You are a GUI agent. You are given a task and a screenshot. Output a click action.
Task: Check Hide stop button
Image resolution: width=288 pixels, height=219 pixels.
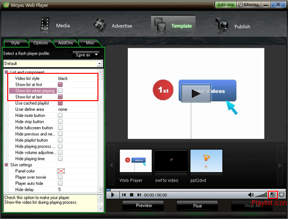(60, 121)
